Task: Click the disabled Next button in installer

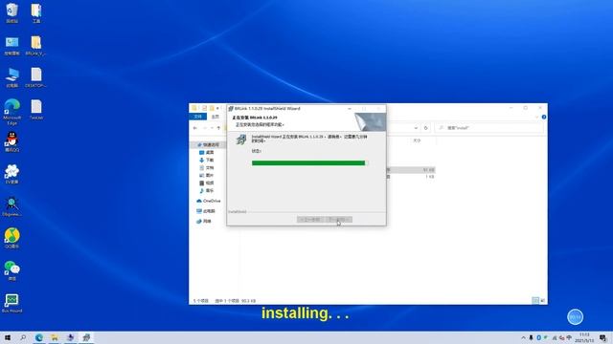Action: (x=338, y=220)
